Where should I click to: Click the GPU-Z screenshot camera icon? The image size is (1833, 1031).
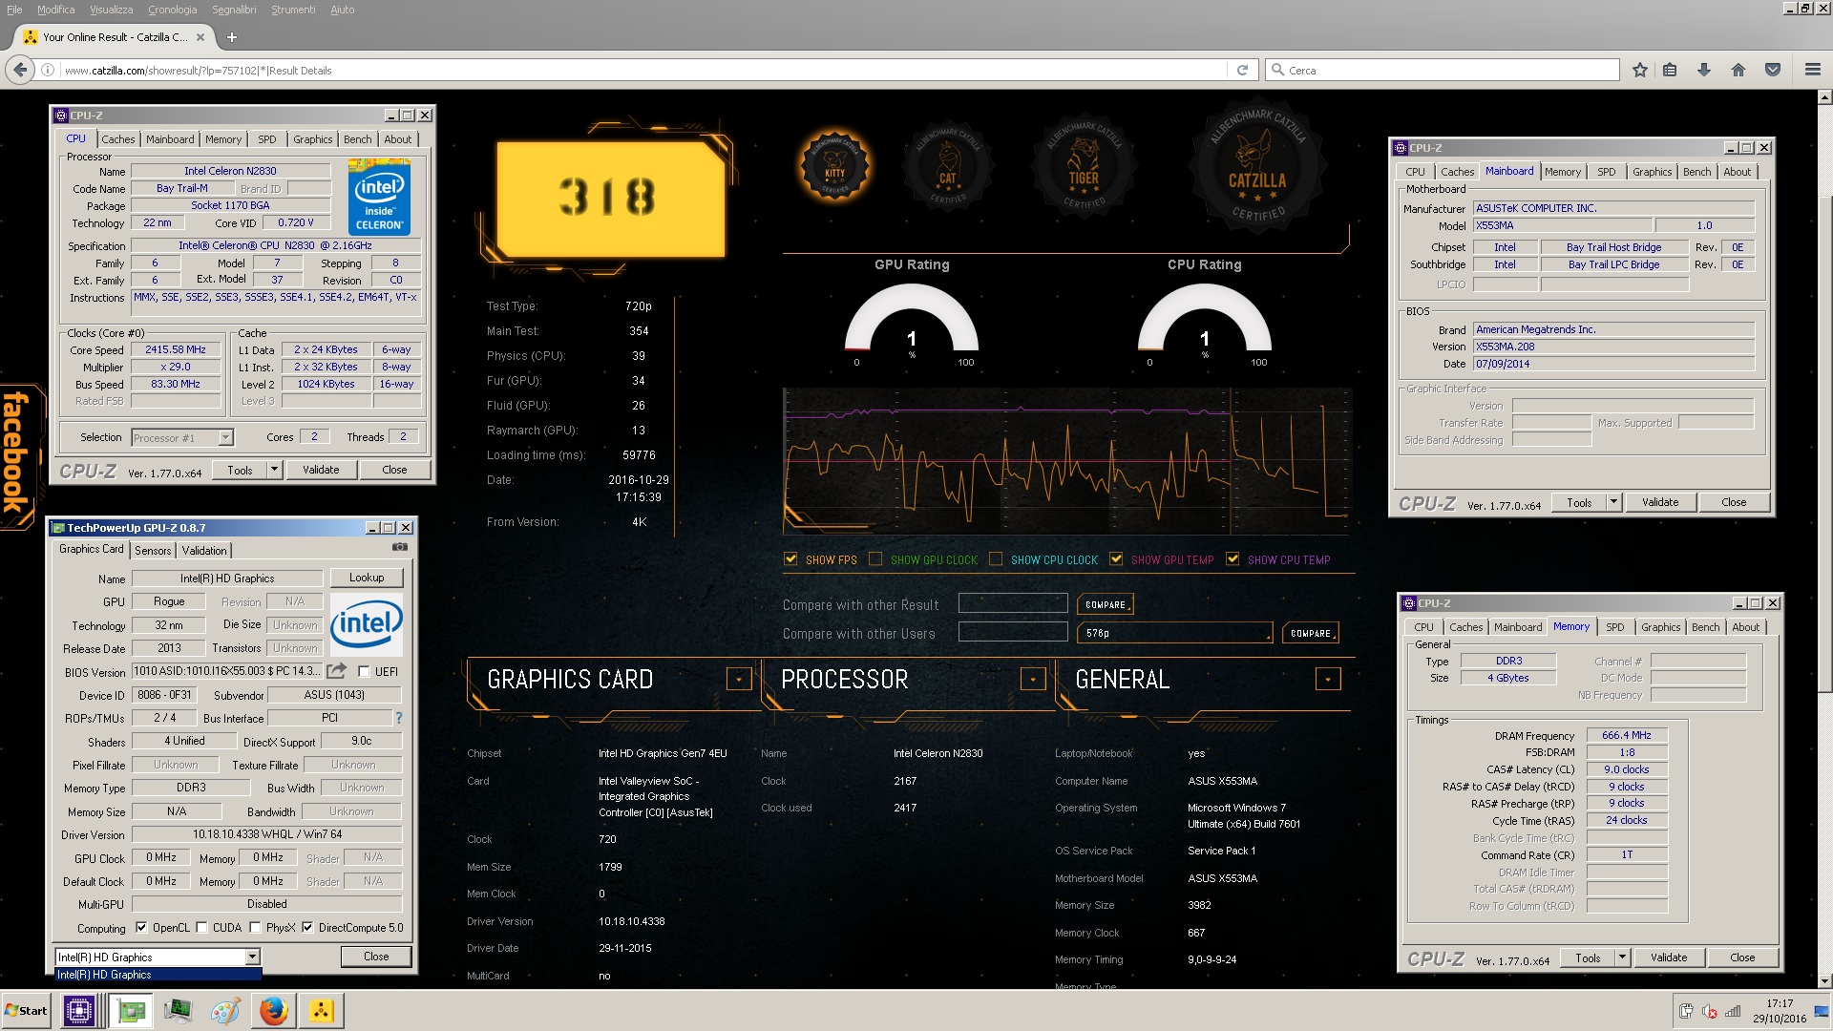point(400,547)
